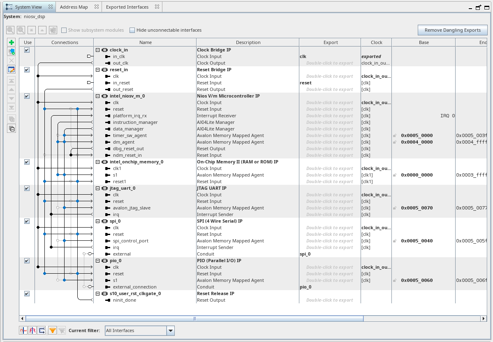Click lock icon next to base 0x0005_0040
The image size is (493, 342).
pos(395,241)
